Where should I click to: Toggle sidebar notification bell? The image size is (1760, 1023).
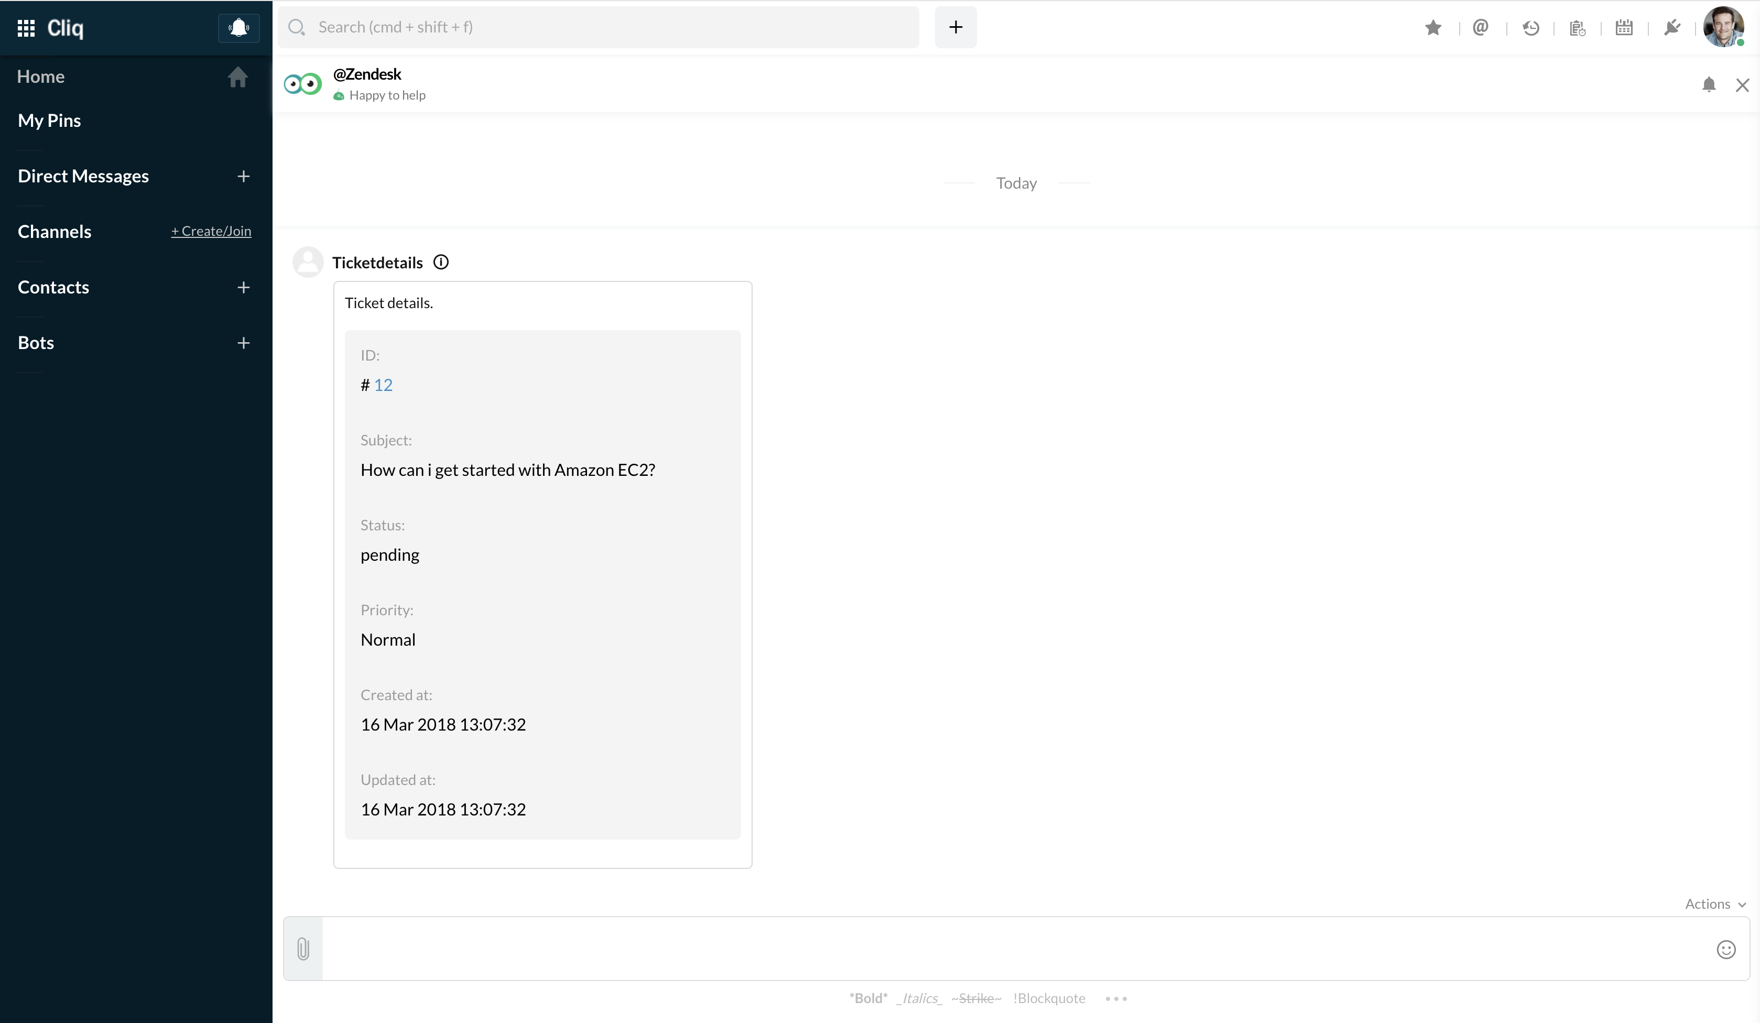click(x=239, y=28)
